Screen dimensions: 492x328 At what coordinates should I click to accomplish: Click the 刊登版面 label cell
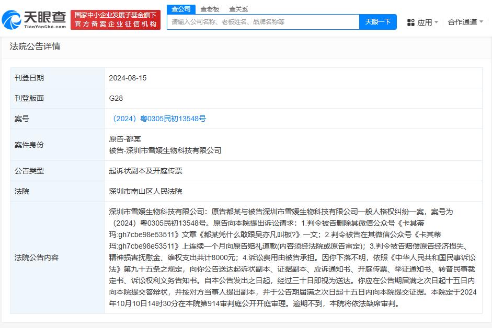pos(58,98)
